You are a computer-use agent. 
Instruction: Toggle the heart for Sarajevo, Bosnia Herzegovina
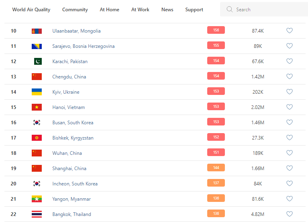pos(289,46)
